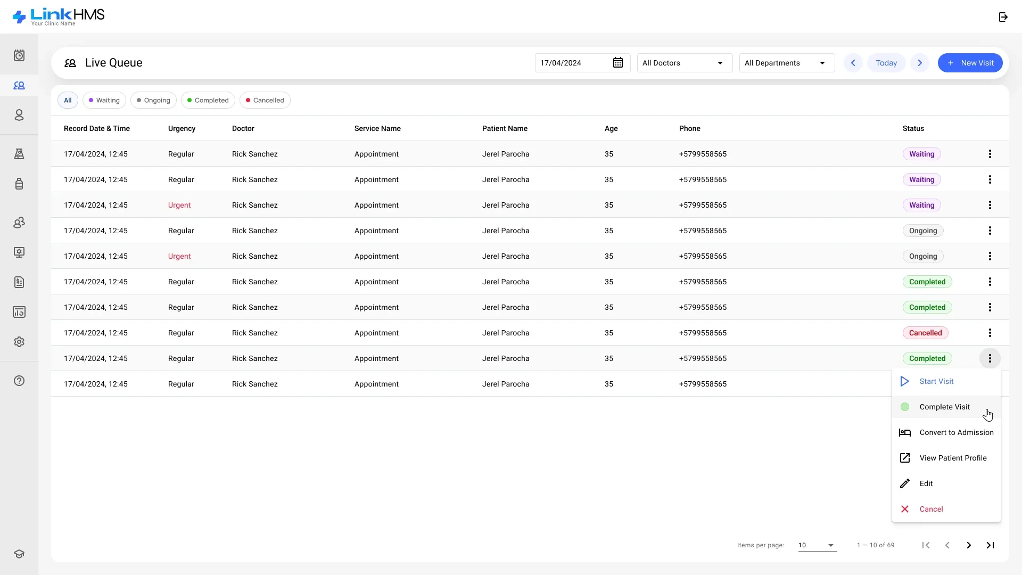Open row actions menu for Cancelled visit

pyautogui.click(x=990, y=333)
